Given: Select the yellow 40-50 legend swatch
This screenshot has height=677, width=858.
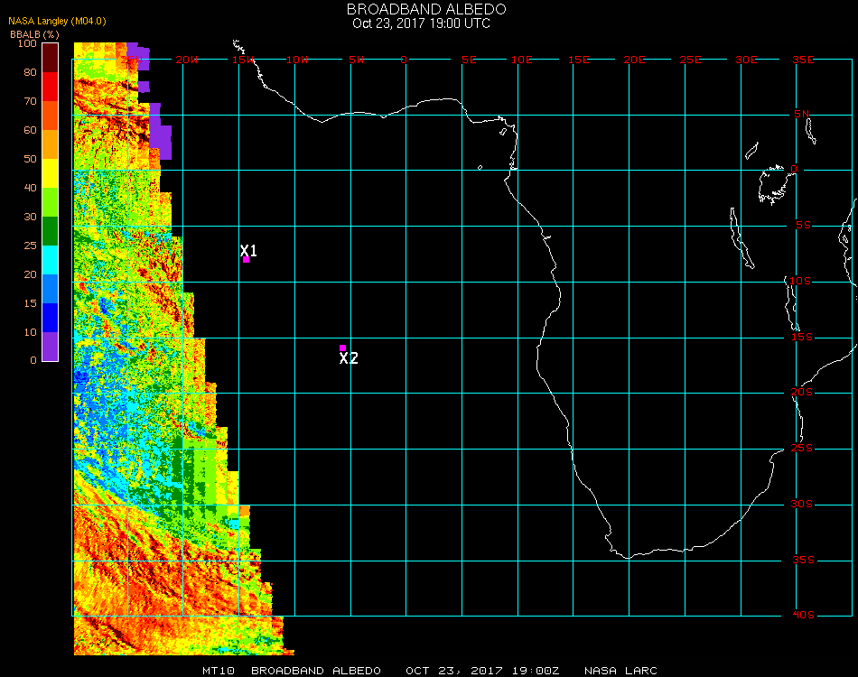Looking at the screenshot, I should pyautogui.click(x=51, y=173).
